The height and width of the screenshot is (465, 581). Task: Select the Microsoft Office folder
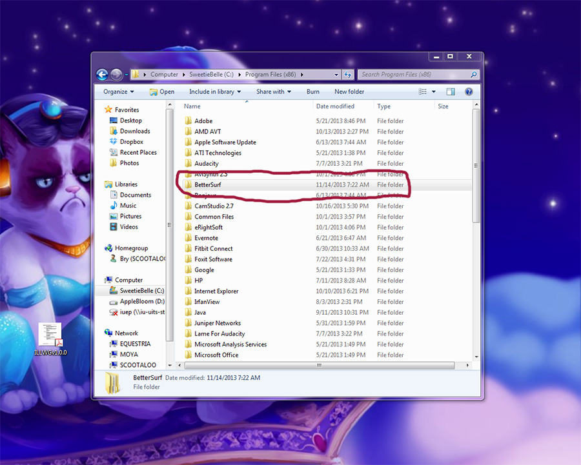click(216, 355)
